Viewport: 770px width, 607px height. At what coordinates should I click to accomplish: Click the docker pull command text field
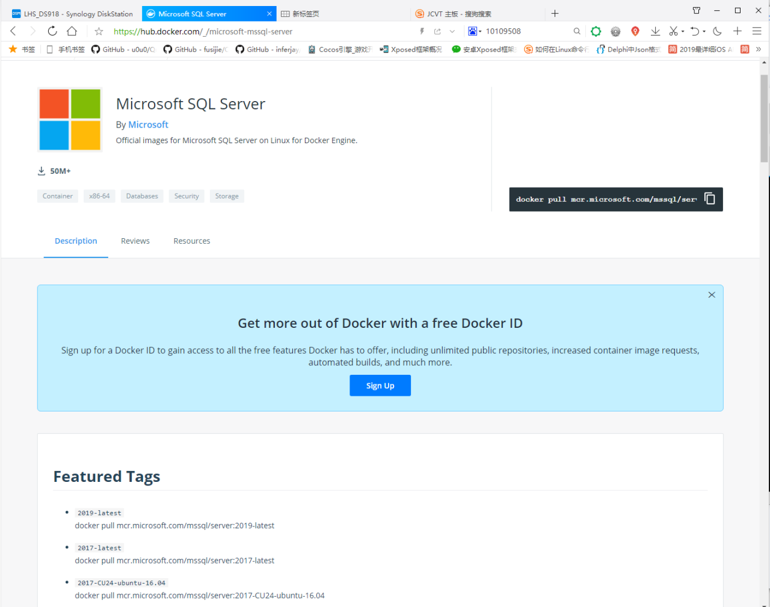606,199
